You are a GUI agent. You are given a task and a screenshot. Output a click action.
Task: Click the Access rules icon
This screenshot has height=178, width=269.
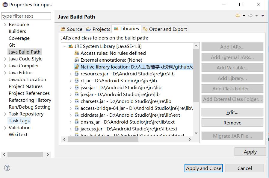tap(77, 53)
